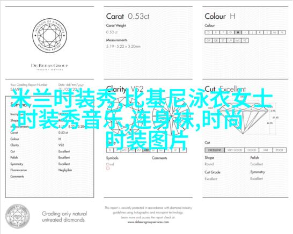Click the Measurements value 5.19 - 5.22 x 3.20mm
The width and height of the screenshot is (293, 234).
pos(123,46)
